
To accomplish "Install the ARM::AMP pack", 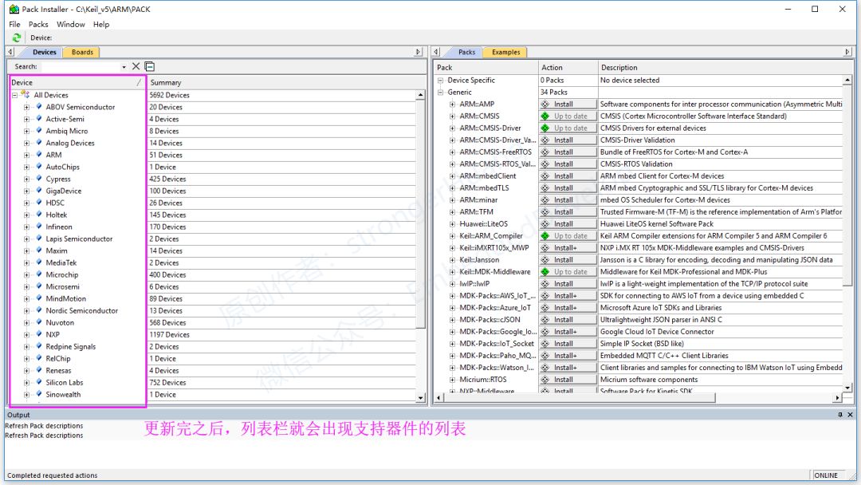I will coord(568,104).
